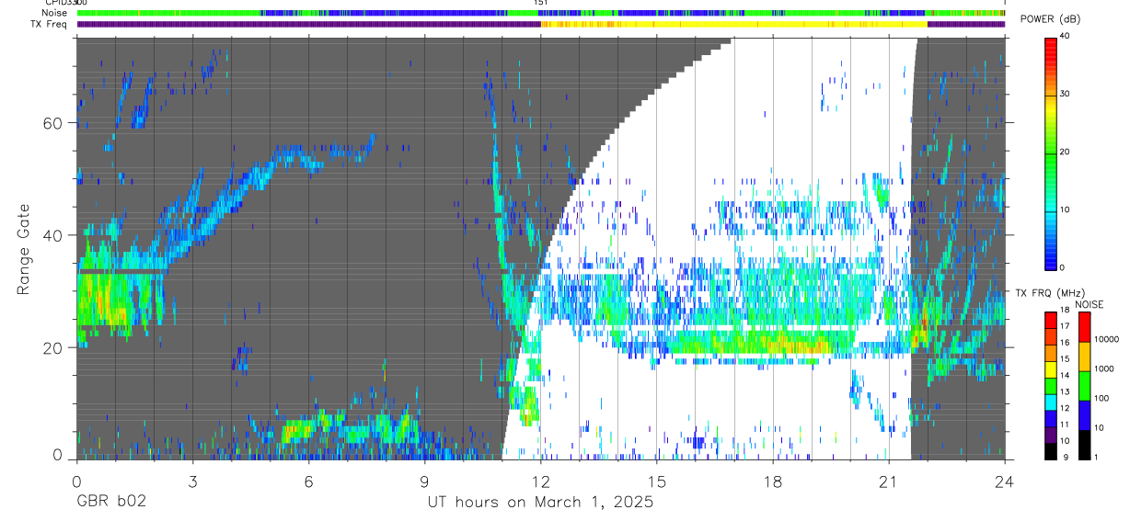The image size is (1130, 521).
Task: Click the '40' label on POWER scale
Action: click(x=1065, y=37)
